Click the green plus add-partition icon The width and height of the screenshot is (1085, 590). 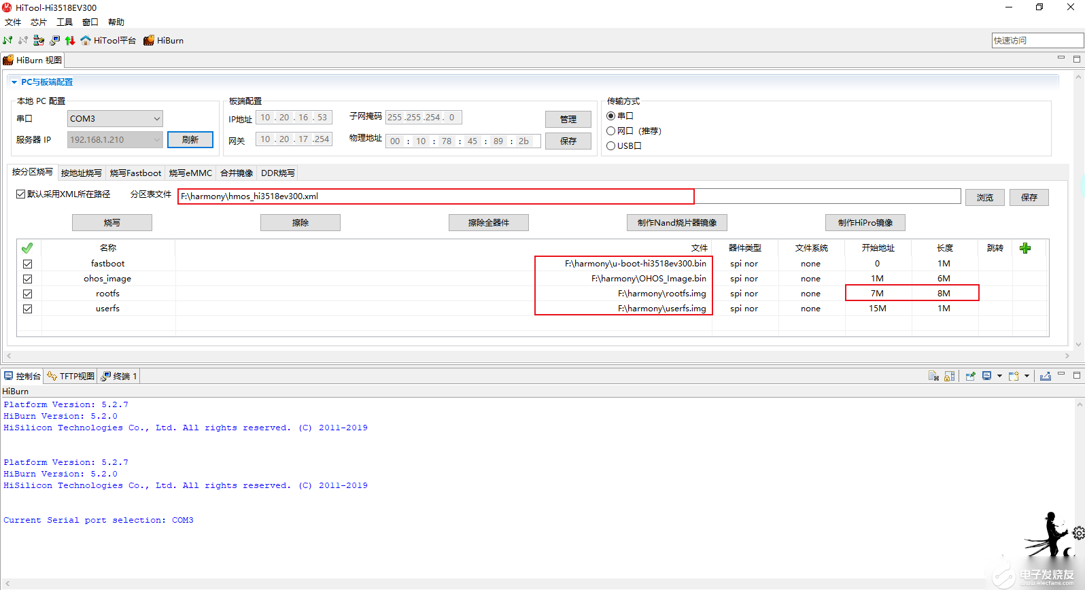(x=1025, y=248)
